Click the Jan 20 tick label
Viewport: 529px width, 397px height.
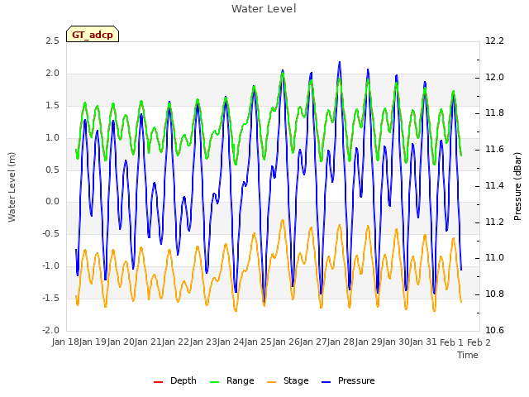coord(121,342)
